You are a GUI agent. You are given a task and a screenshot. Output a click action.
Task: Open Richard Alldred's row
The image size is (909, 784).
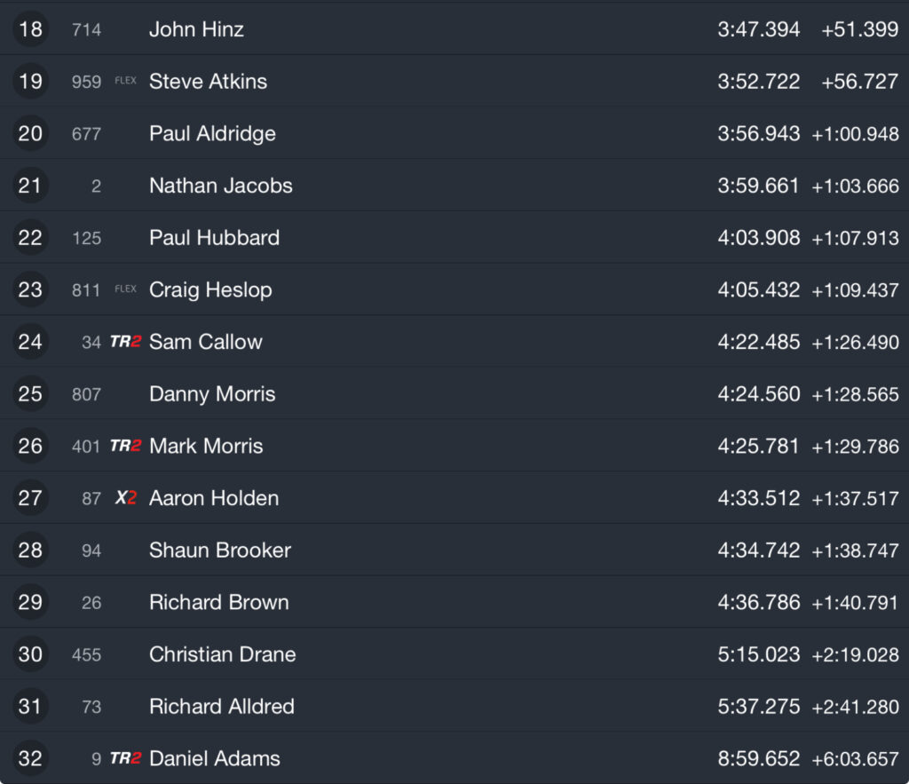(x=454, y=706)
